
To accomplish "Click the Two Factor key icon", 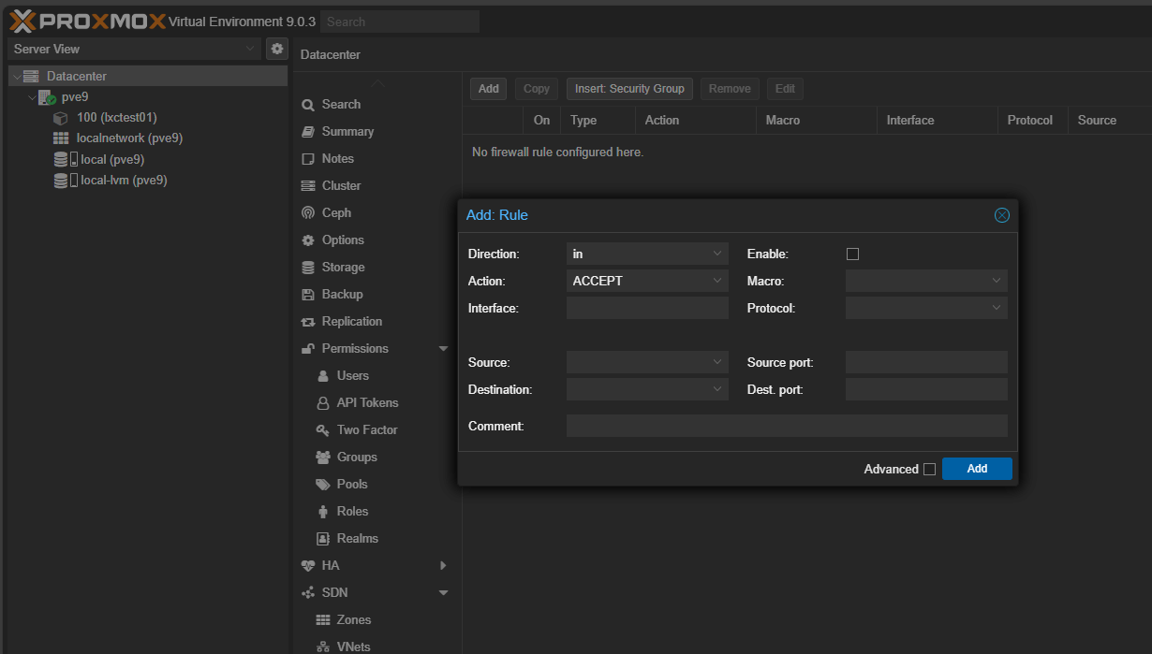I will click(x=322, y=430).
